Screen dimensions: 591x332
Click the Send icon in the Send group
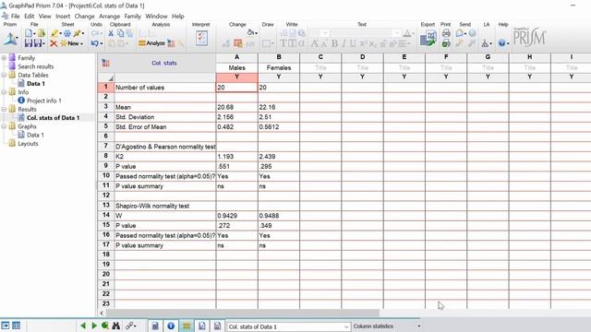459,33
